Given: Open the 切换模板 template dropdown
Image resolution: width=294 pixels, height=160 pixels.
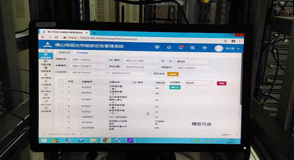Looking at the screenshot, I should [x=198, y=83].
